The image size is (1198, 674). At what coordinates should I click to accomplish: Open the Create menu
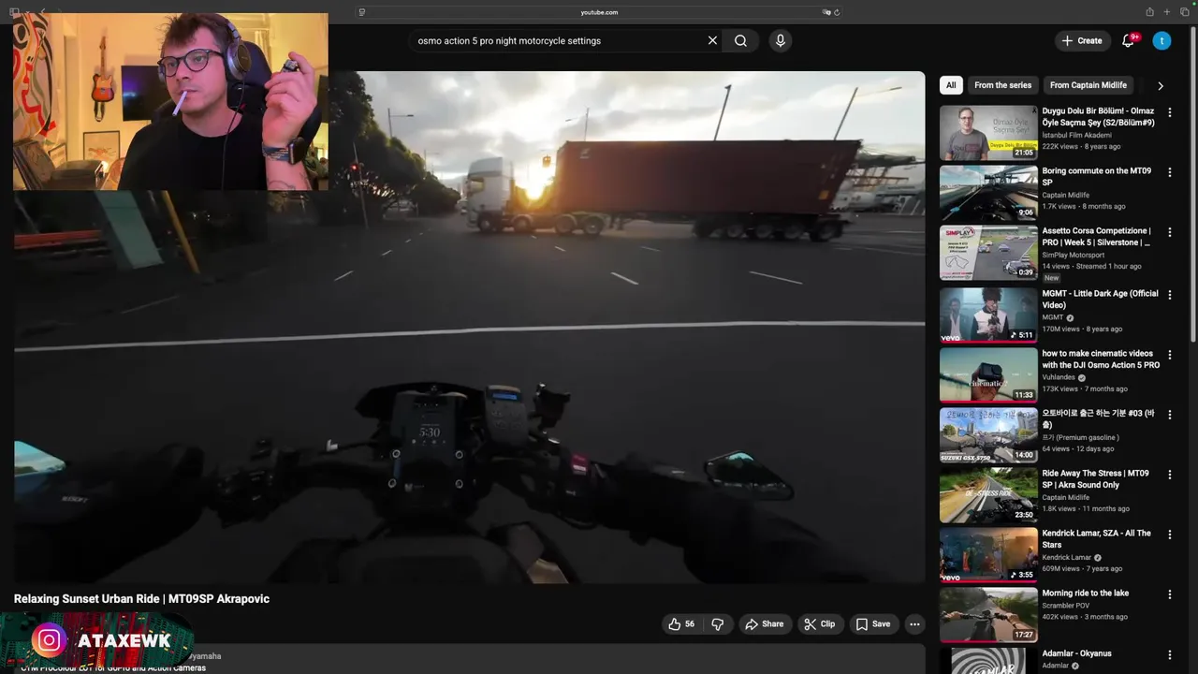1082,40
